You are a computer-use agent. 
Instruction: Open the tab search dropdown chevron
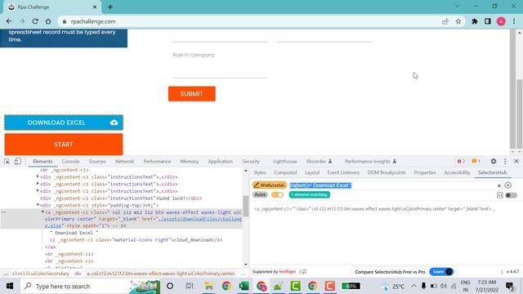coord(457,7)
